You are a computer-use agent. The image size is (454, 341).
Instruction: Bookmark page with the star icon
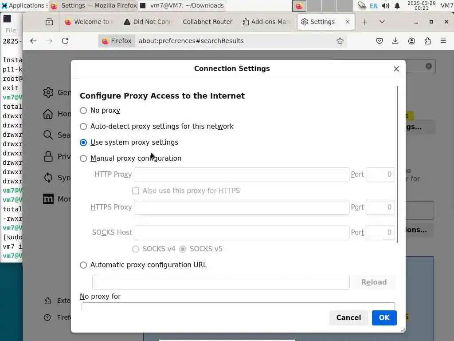point(340,41)
